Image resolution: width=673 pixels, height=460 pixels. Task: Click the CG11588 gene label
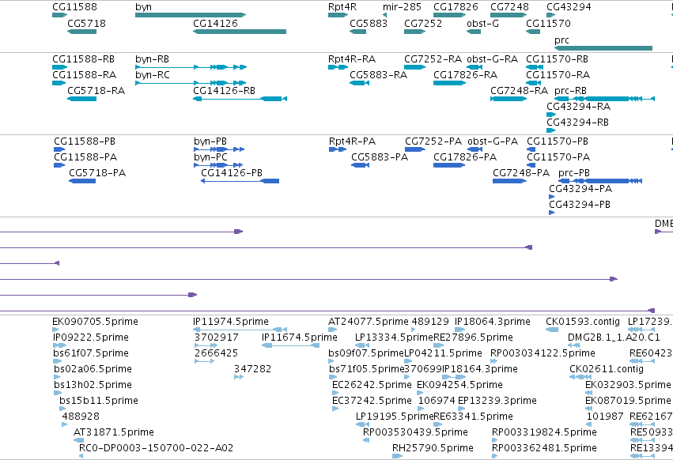tap(74, 7)
